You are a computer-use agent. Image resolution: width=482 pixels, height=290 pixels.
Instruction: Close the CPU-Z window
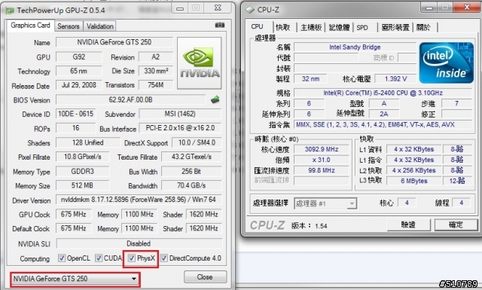click(x=467, y=7)
